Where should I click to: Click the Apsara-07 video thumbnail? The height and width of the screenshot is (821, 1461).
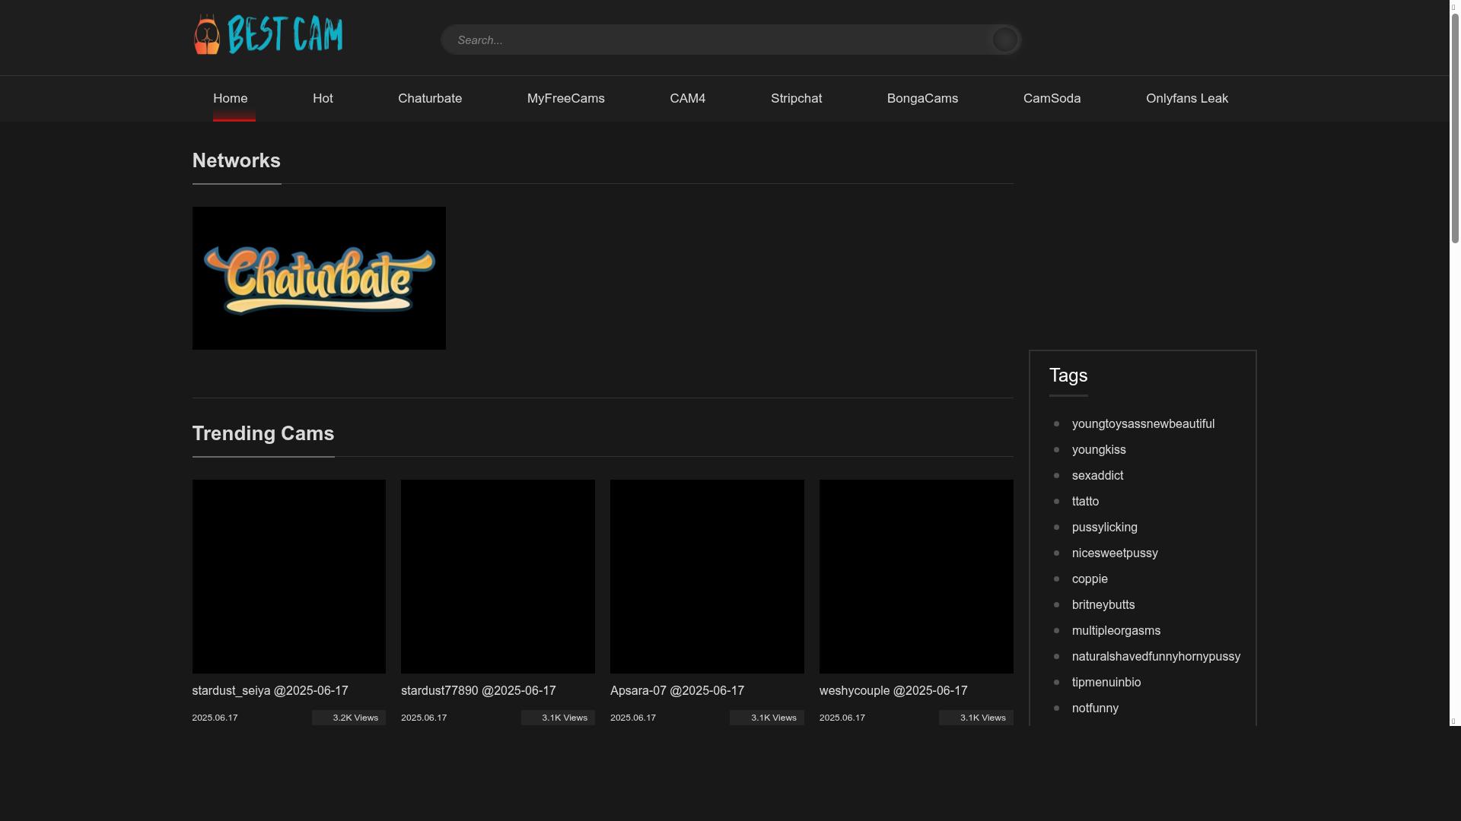coord(707,576)
